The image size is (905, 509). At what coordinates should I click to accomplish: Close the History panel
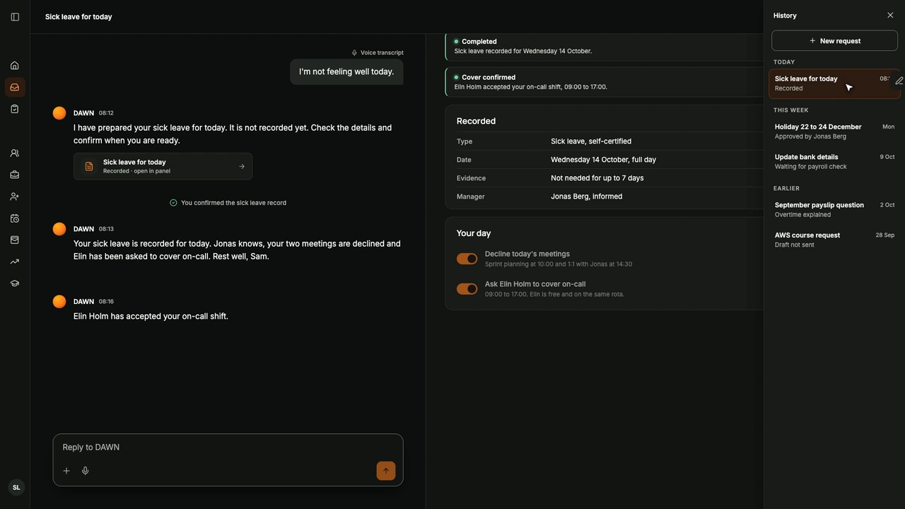890,16
